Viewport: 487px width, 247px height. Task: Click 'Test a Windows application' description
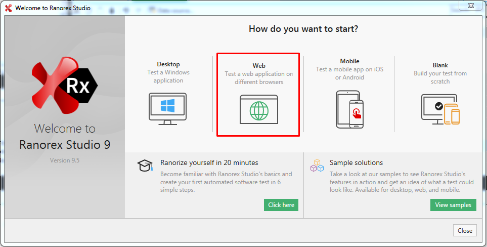[168, 76]
